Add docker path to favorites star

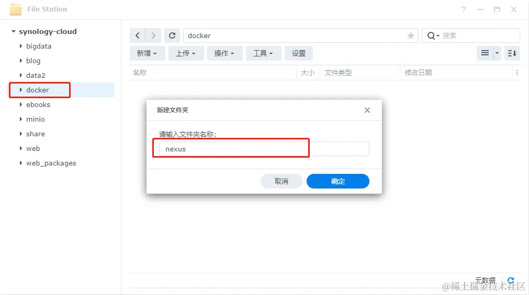[410, 36]
